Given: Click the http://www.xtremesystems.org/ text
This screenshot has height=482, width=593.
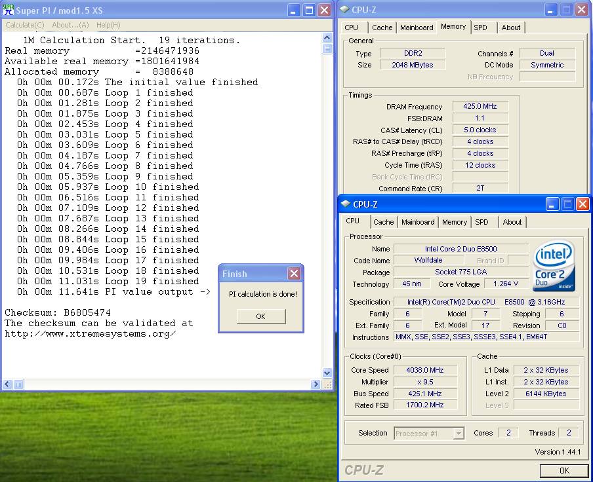Looking at the screenshot, I should click(x=90, y=333).
